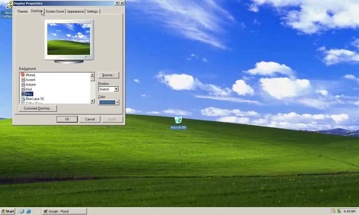Click the help question mark button
Image resolution: width=359 pixels, height=215 pixels.
[x=117, y=3]
